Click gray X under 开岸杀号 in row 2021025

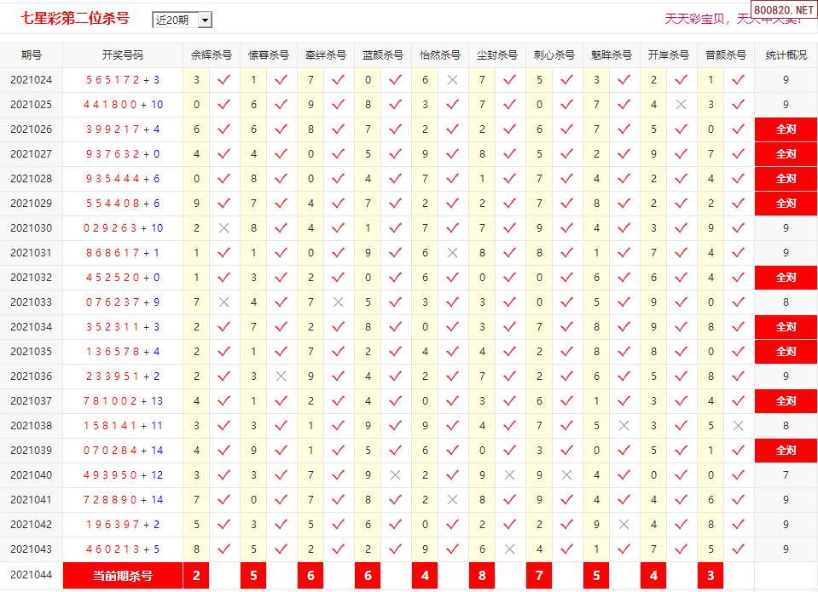click(x=681, y=105)
